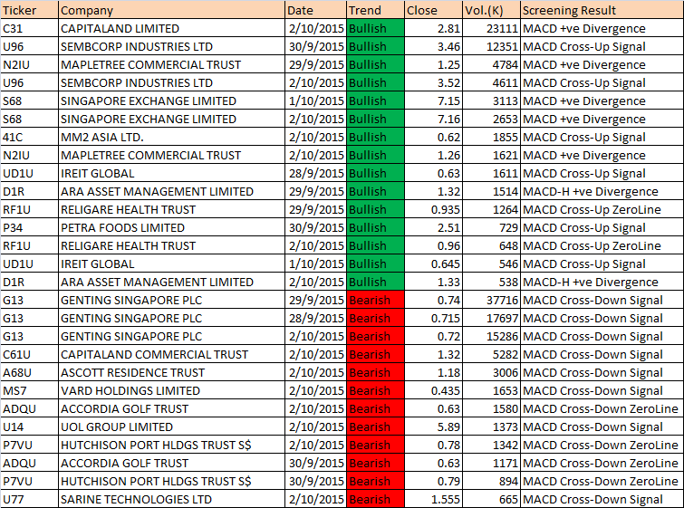Select ticker cell A68U
This screenshot has height=508, width=684.
pos(29,372)
